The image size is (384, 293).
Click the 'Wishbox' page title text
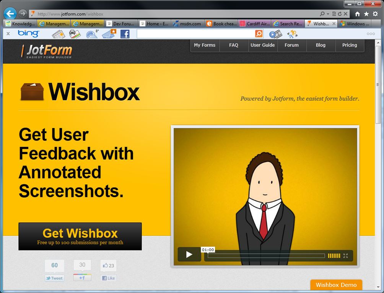point(94,92)
